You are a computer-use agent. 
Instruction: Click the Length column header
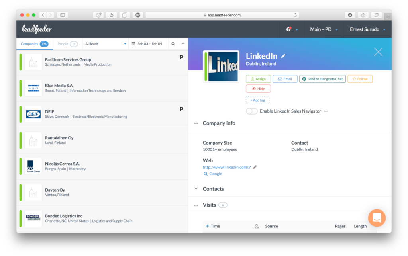(360, 226)
